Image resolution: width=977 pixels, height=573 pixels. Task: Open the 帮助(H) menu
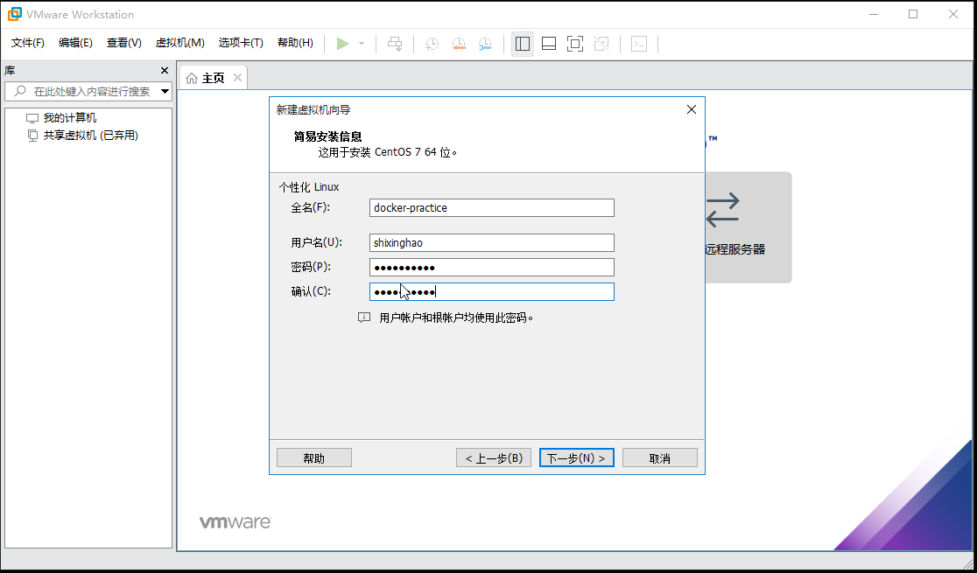[x=295, y=43]
